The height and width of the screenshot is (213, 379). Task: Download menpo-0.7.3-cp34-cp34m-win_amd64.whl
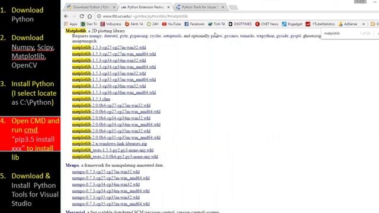point(111,191)
